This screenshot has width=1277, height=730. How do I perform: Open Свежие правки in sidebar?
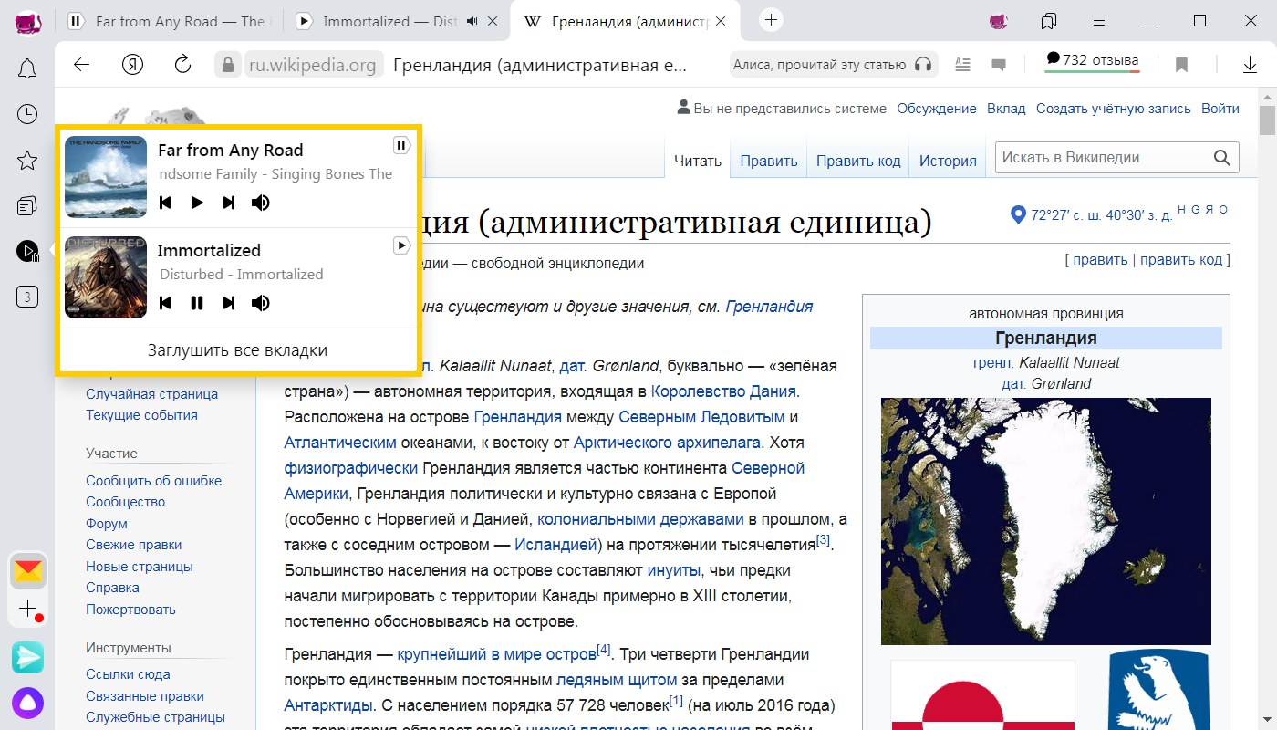134,545
